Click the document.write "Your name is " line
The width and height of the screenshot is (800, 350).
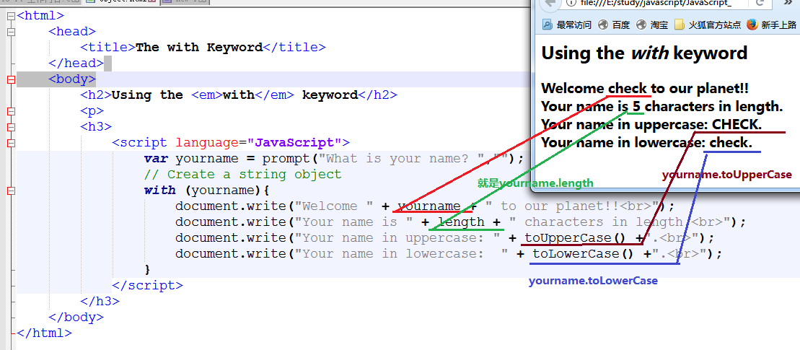(461, 222)
